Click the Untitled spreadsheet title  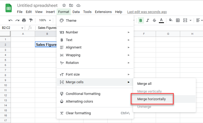click(x=38, y=5)
